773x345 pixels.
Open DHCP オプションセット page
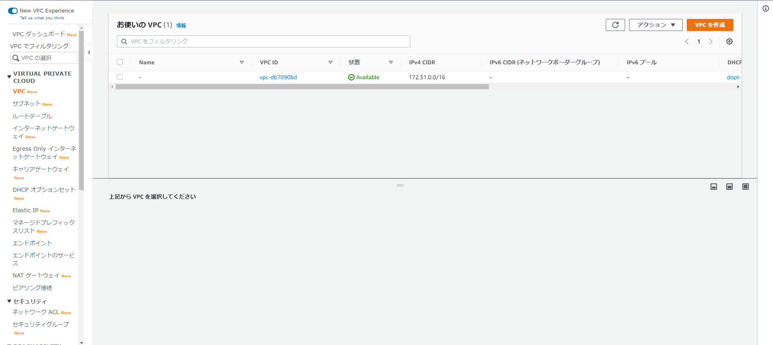click(44, 190)
